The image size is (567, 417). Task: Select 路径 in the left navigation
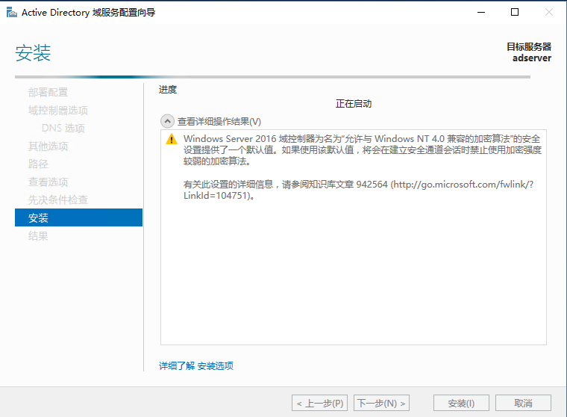[38, 164]
